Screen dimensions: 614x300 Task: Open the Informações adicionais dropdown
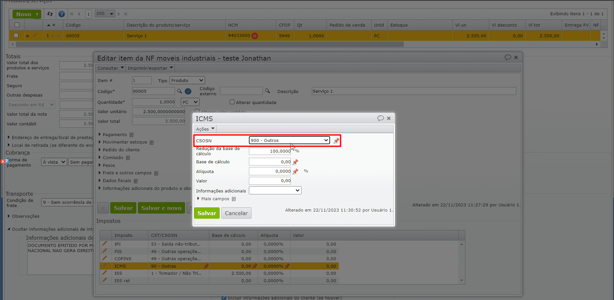(275, 190)
